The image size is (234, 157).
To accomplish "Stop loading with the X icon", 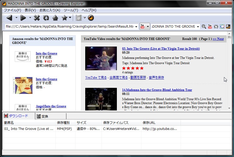I will 37,18.
